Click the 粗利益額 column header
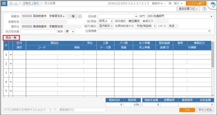This screenshot has width=217, height=115. [164, 43]
